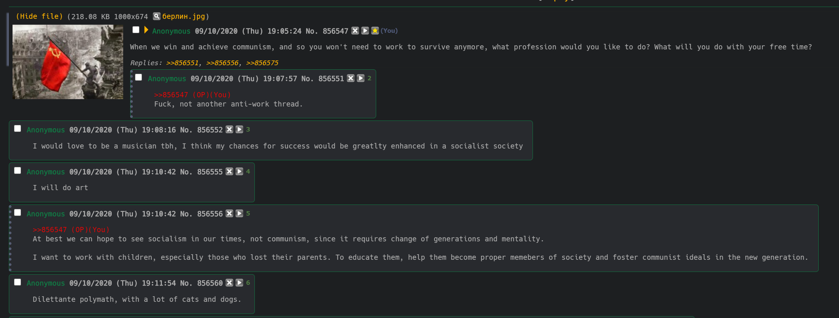Hide post 856552 with the X icon
The height and width of the screenshot is (318, 839).
click(x=229, y=129)
